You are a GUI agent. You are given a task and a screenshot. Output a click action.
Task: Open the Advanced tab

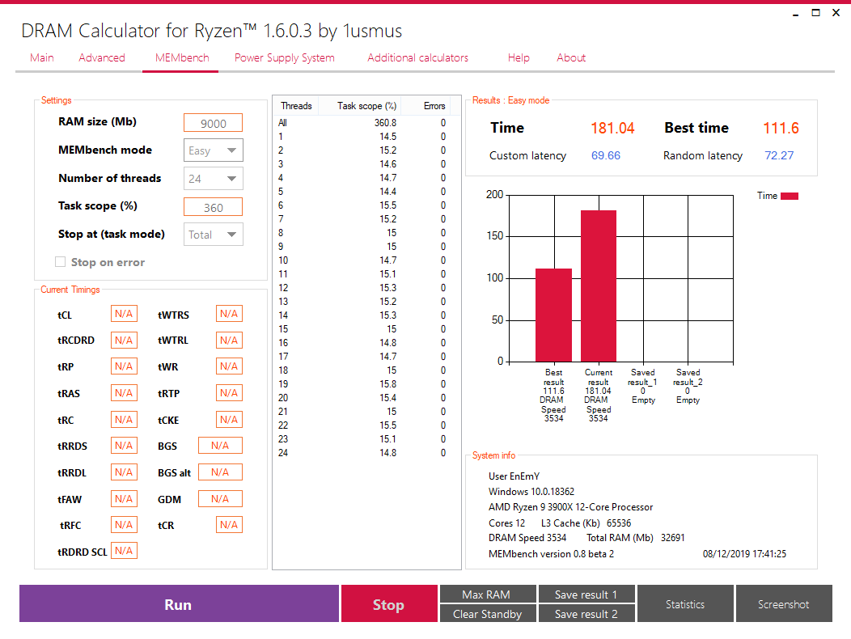pyautogui.click(x=101, y=57)
